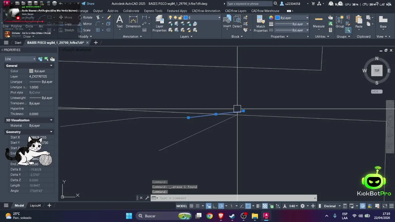Collapse the 3D Visualization section
The width and height of the screenshot is (395, 222).
51,120
